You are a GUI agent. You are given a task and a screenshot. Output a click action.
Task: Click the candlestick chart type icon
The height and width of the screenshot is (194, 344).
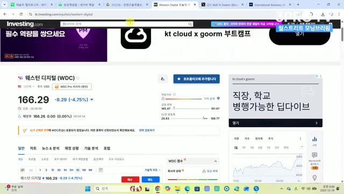point(23,170)
